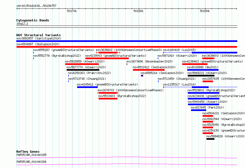The image size is (245, 168).
Task: Click the black nsv5877770 (Almarri2020) bar
Action: (83, 70)
